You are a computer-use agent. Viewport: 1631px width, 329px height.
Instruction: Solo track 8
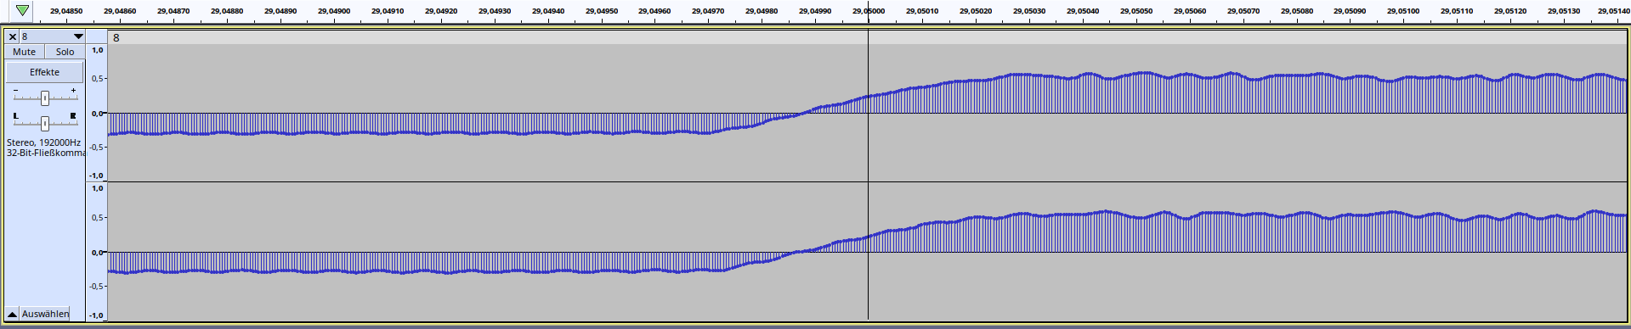[x=65, y=52]
